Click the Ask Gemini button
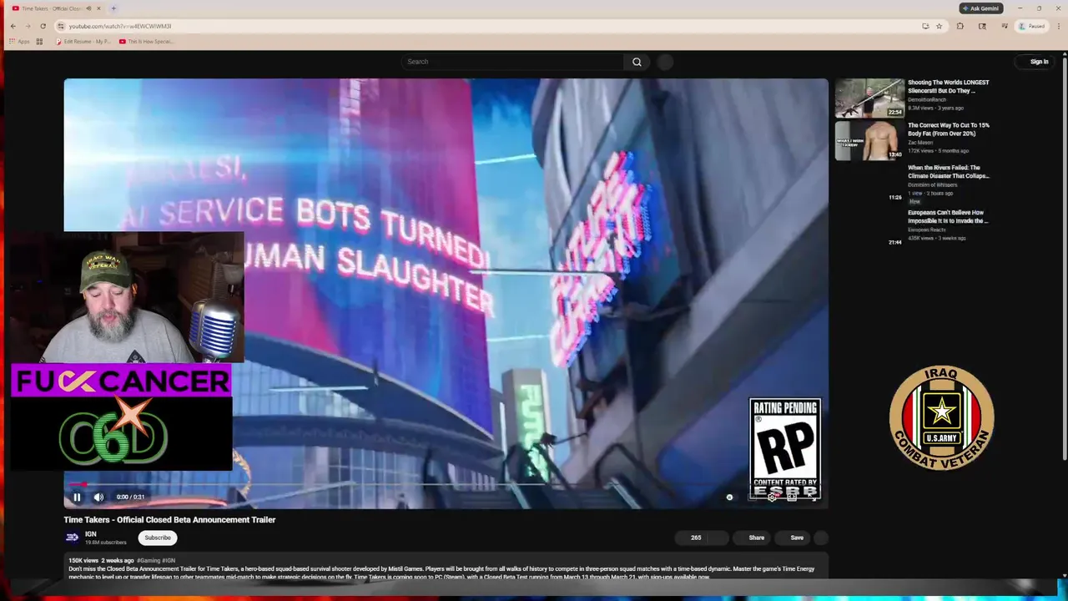This screenshot has height=601, width=1068. pyautogui.click(x=980, y=8)
